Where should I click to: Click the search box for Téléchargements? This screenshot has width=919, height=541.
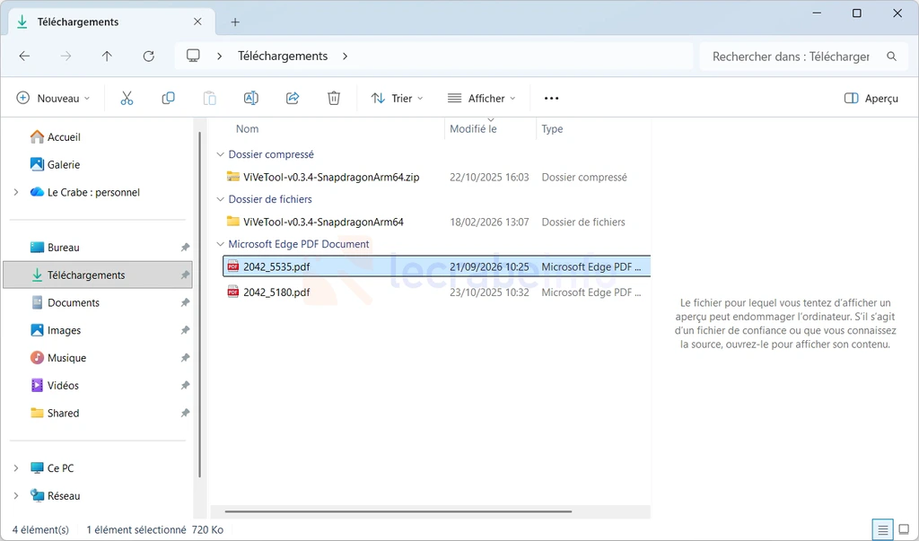click(804, 57)
